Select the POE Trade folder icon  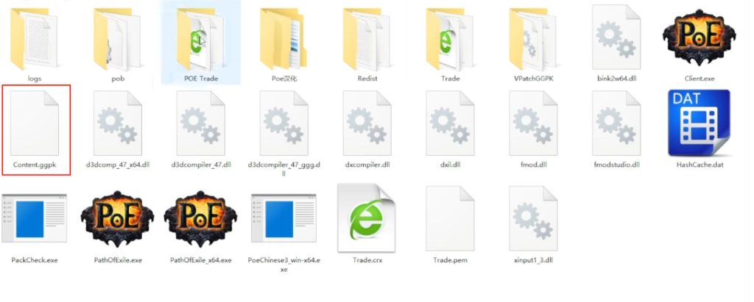point(200,38)
